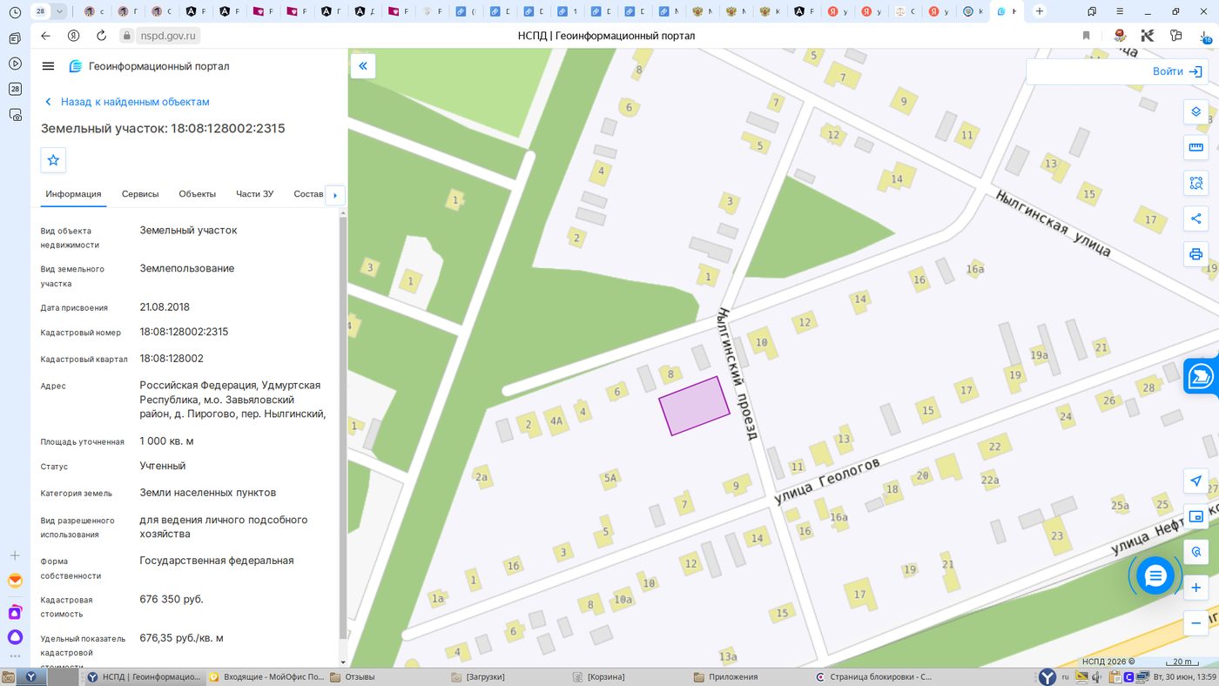Screen dimensions: 1219x686
Task: Open the map layers panel icon
Action: (x=1195, y=111)
